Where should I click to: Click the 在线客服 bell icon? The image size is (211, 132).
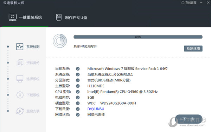[x=183, y=2]
